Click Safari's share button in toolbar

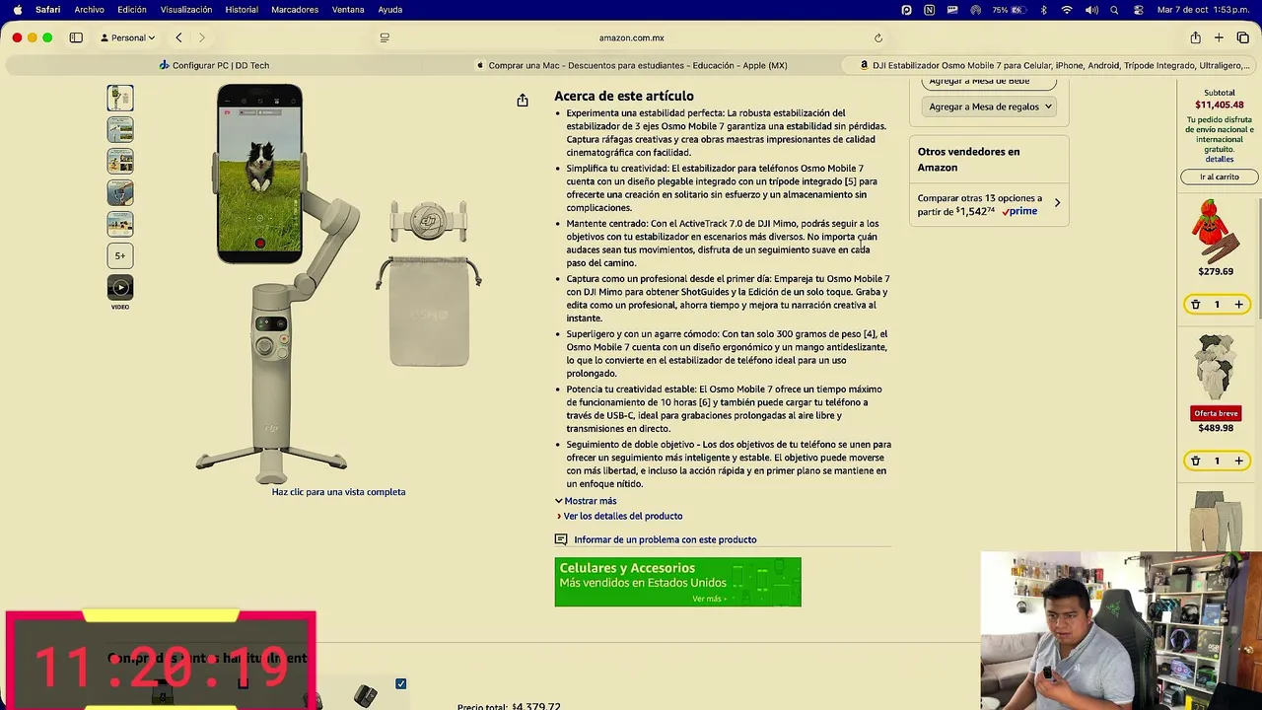click(x=1195, y=37)
